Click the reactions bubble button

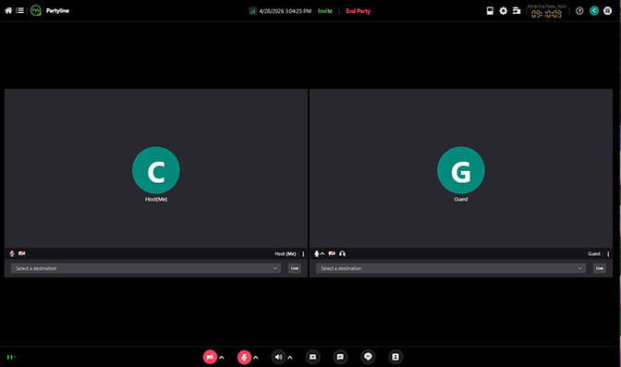(368, 357)
